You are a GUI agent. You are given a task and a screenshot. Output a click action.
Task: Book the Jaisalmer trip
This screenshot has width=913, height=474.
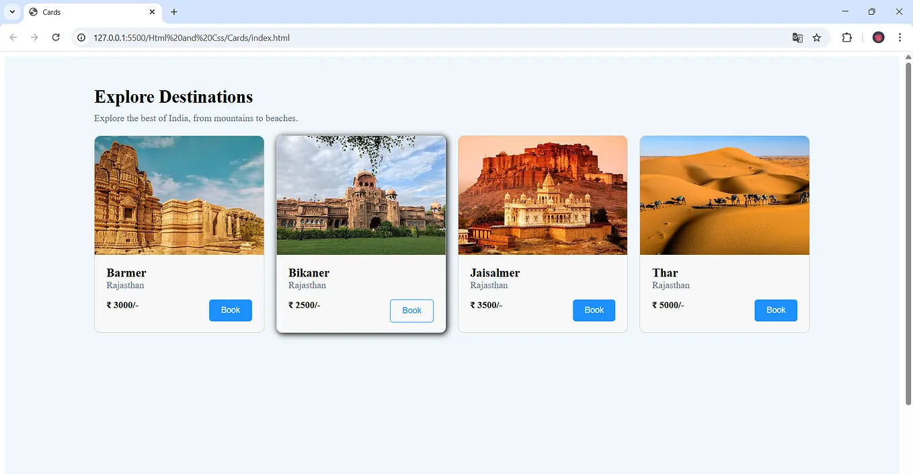click(594, 310)
